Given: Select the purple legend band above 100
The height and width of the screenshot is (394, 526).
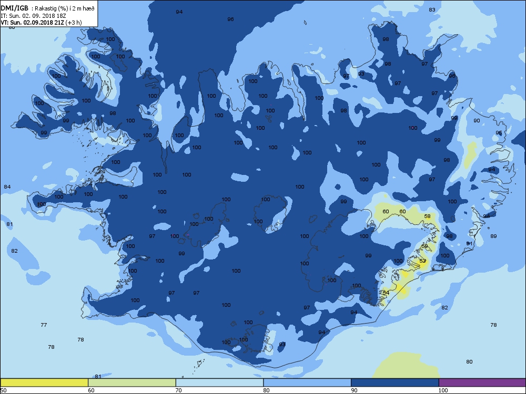Looking at the screenshot, I should [x=482, y=382].
